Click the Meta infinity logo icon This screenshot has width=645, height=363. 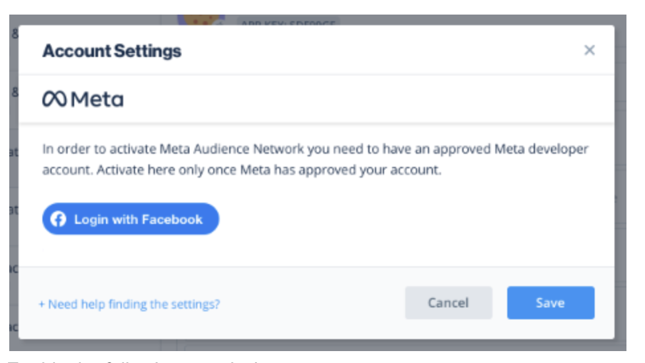click(x=54, y=99)
